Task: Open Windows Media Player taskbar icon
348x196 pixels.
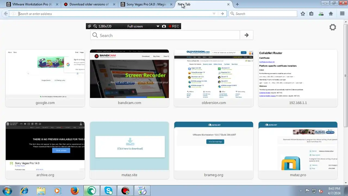Action: click(57, 191)
